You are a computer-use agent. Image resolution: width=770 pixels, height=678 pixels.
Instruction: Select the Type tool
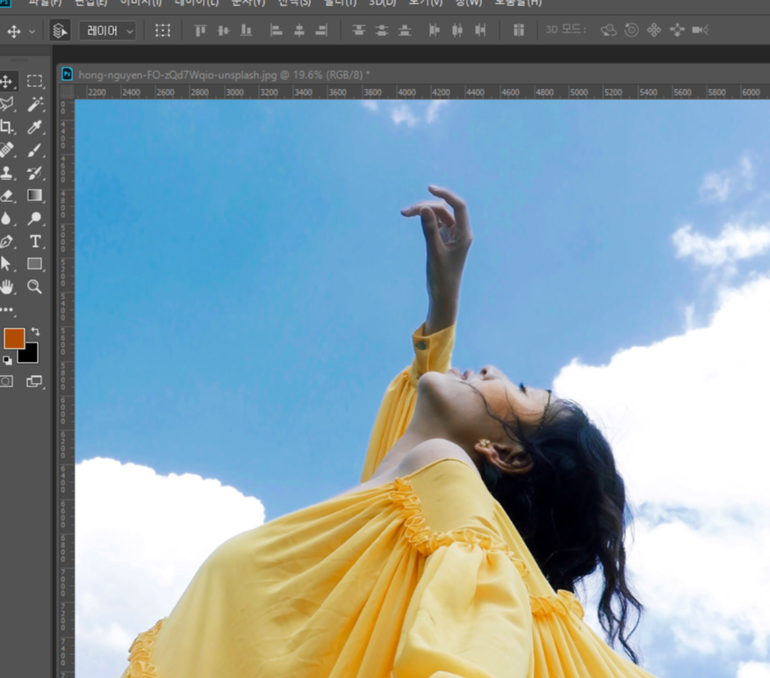pyautogui.click(x=34, y=242)
